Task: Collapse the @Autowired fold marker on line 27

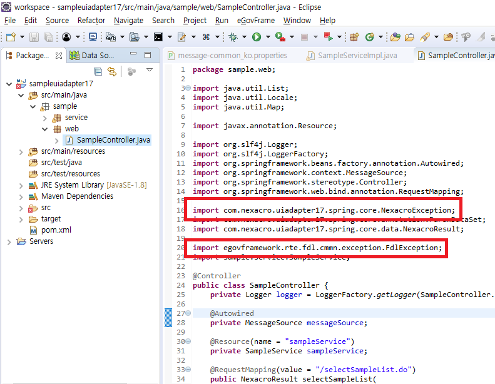Action: click(188, 313)
